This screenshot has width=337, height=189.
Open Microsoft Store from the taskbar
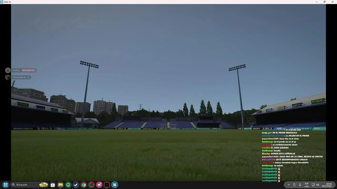coord(53,185)
